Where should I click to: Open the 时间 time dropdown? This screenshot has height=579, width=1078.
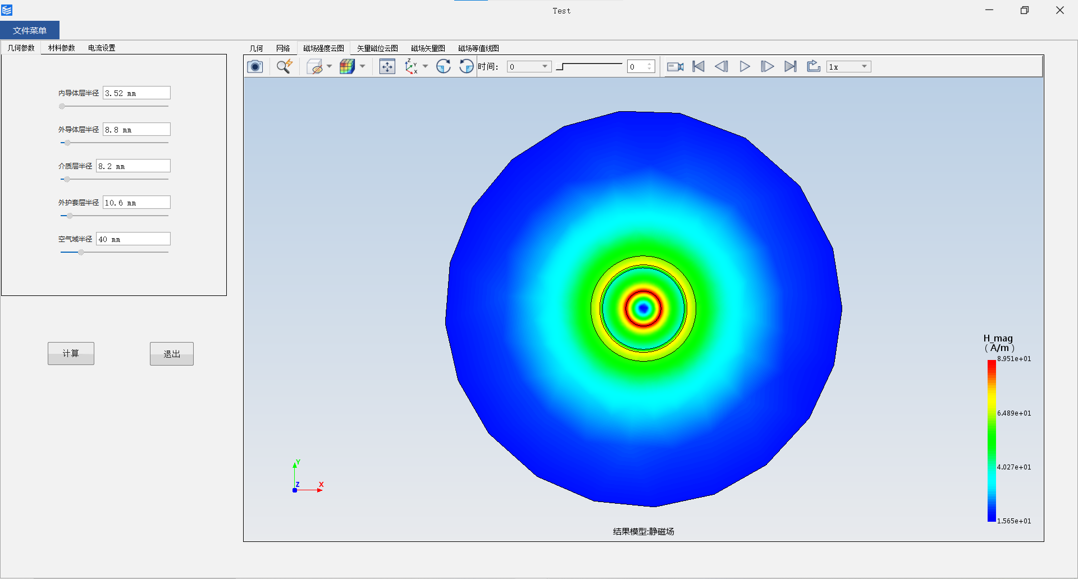(x=529, y=67)
